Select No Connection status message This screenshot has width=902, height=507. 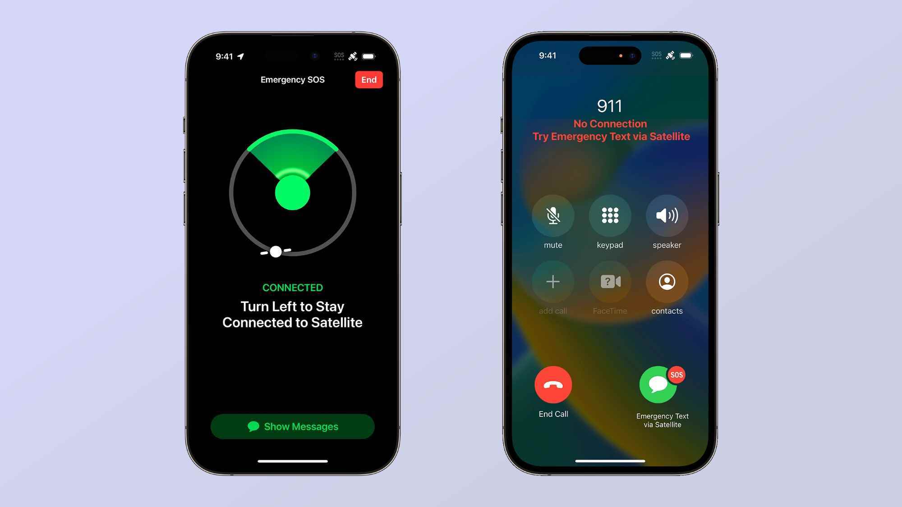pyautogui.click(x=610, y=124)
